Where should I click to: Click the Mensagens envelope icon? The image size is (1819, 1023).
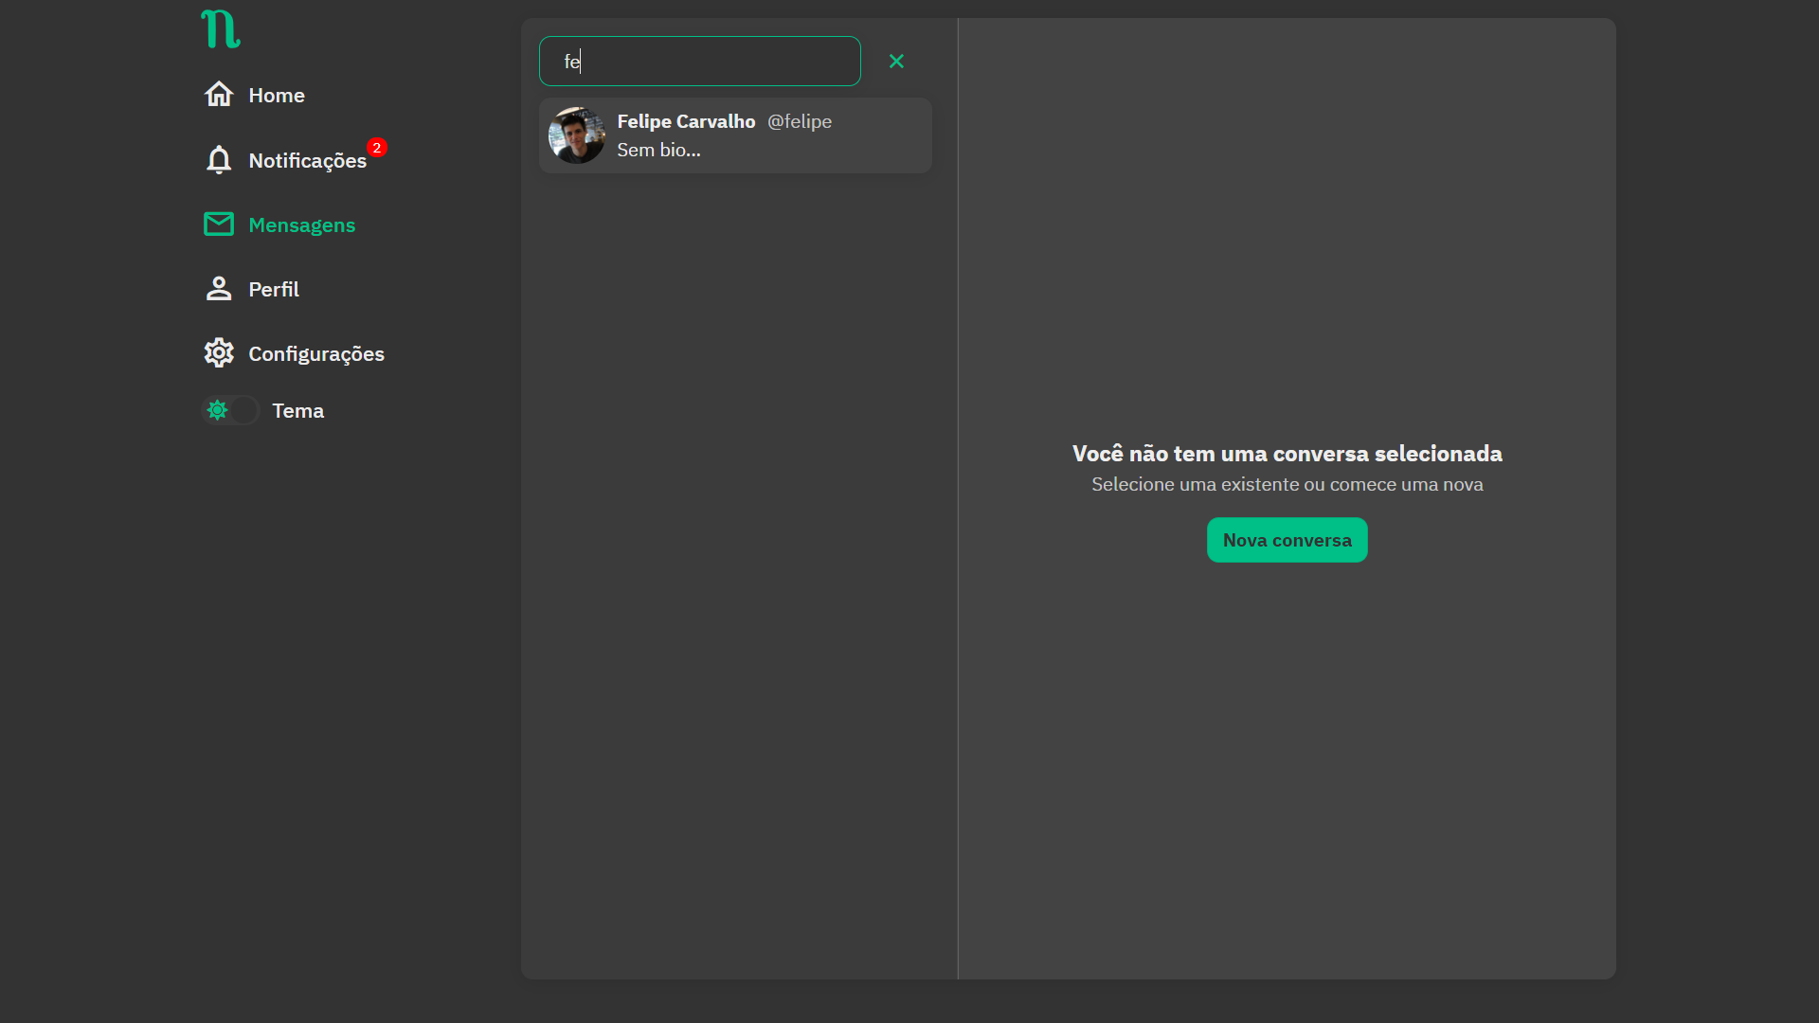click(x=219, y=224)
